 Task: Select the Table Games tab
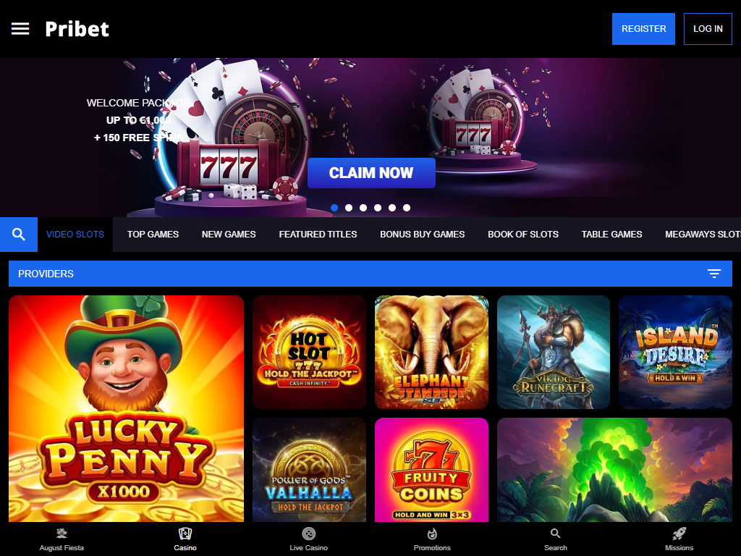click(x=611, y=235)
